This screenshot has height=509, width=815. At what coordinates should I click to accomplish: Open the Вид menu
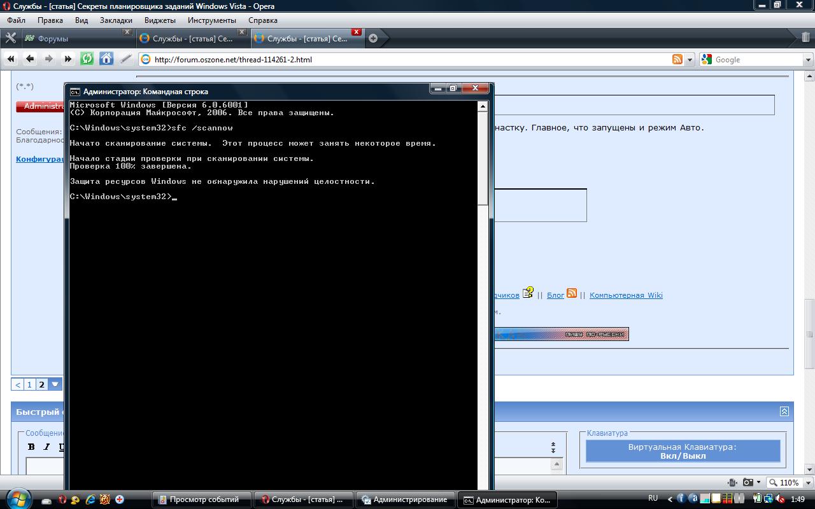[x=81, y=20]
